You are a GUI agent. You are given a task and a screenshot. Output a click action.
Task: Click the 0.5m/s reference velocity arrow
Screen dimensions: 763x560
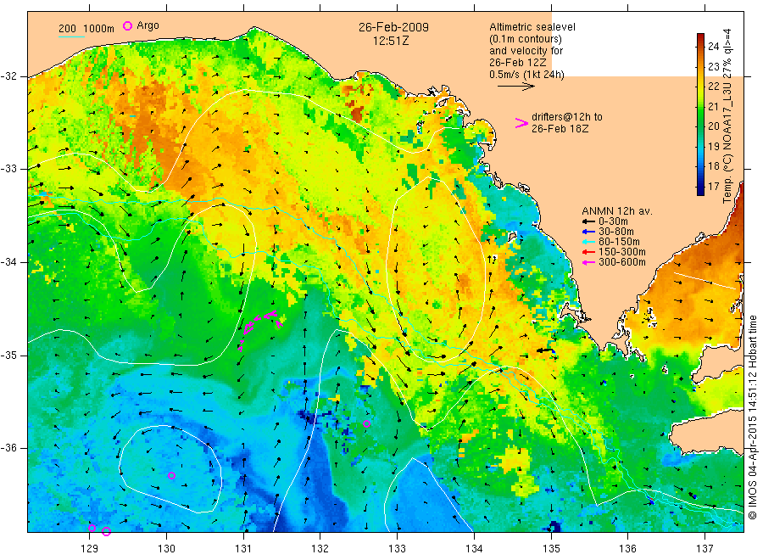click(x=515, y=87)
